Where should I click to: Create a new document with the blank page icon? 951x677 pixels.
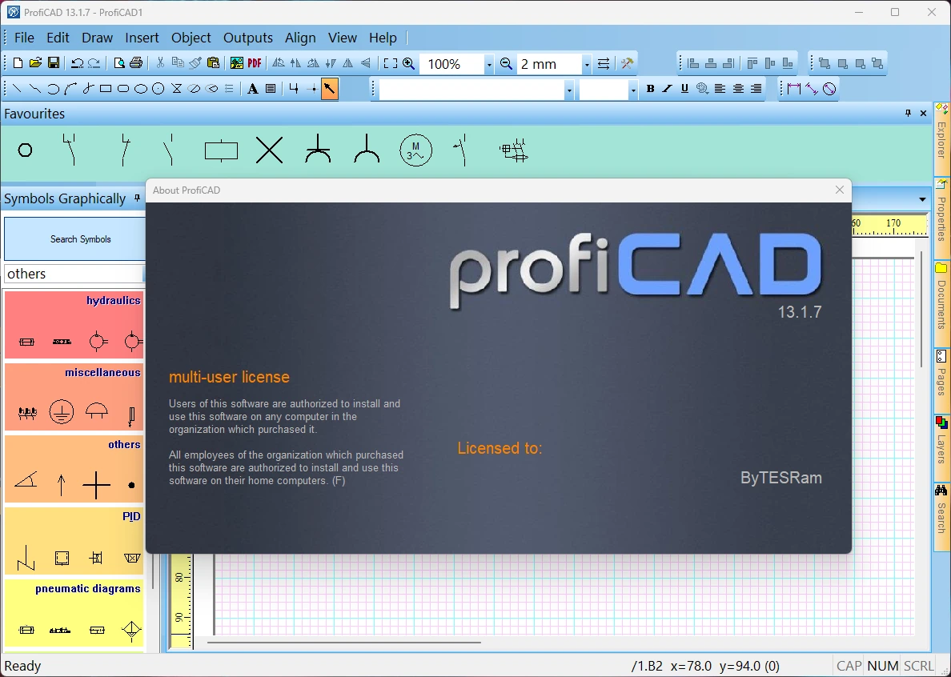[x=18, y=63]
